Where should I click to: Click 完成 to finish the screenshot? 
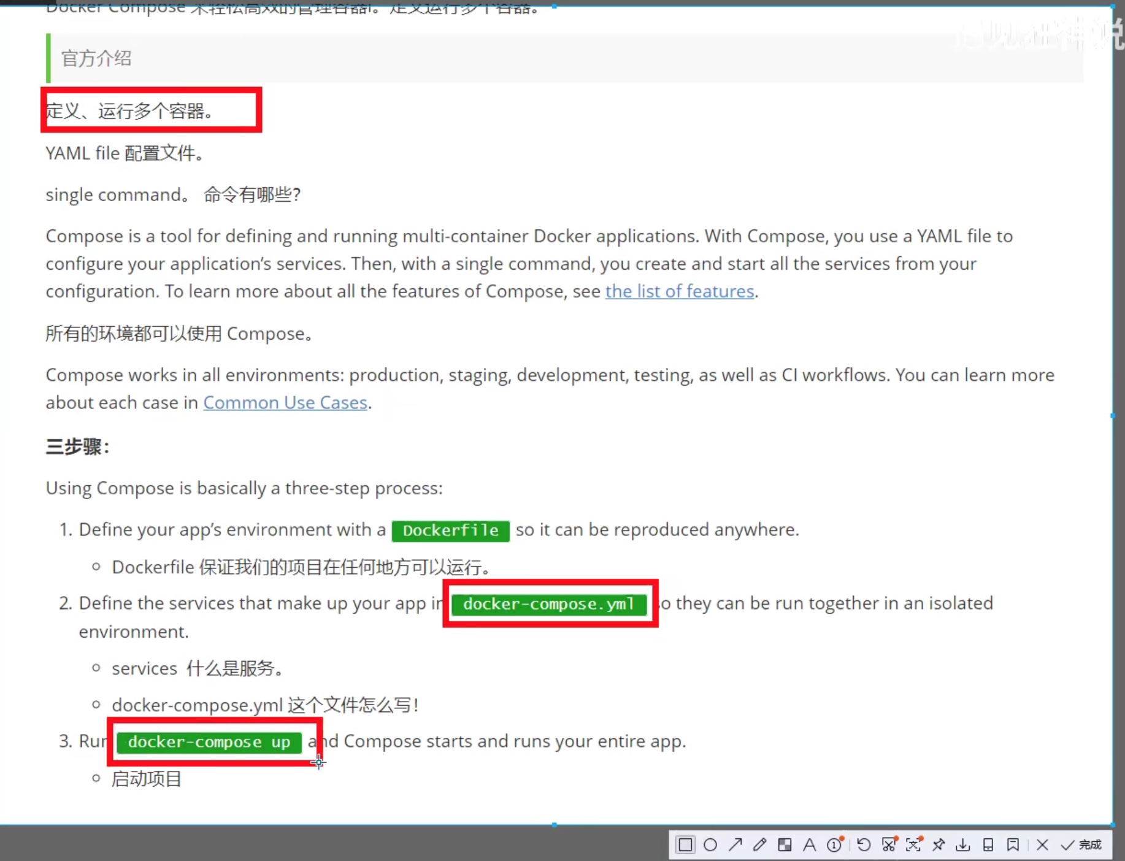click(x=1082, y=845)
